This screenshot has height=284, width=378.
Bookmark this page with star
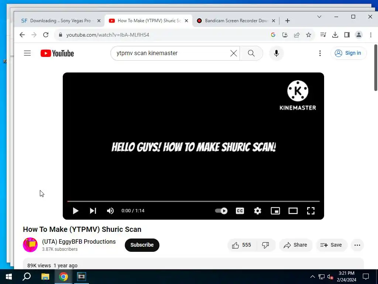pyautogui.click(x=309, y=35)
